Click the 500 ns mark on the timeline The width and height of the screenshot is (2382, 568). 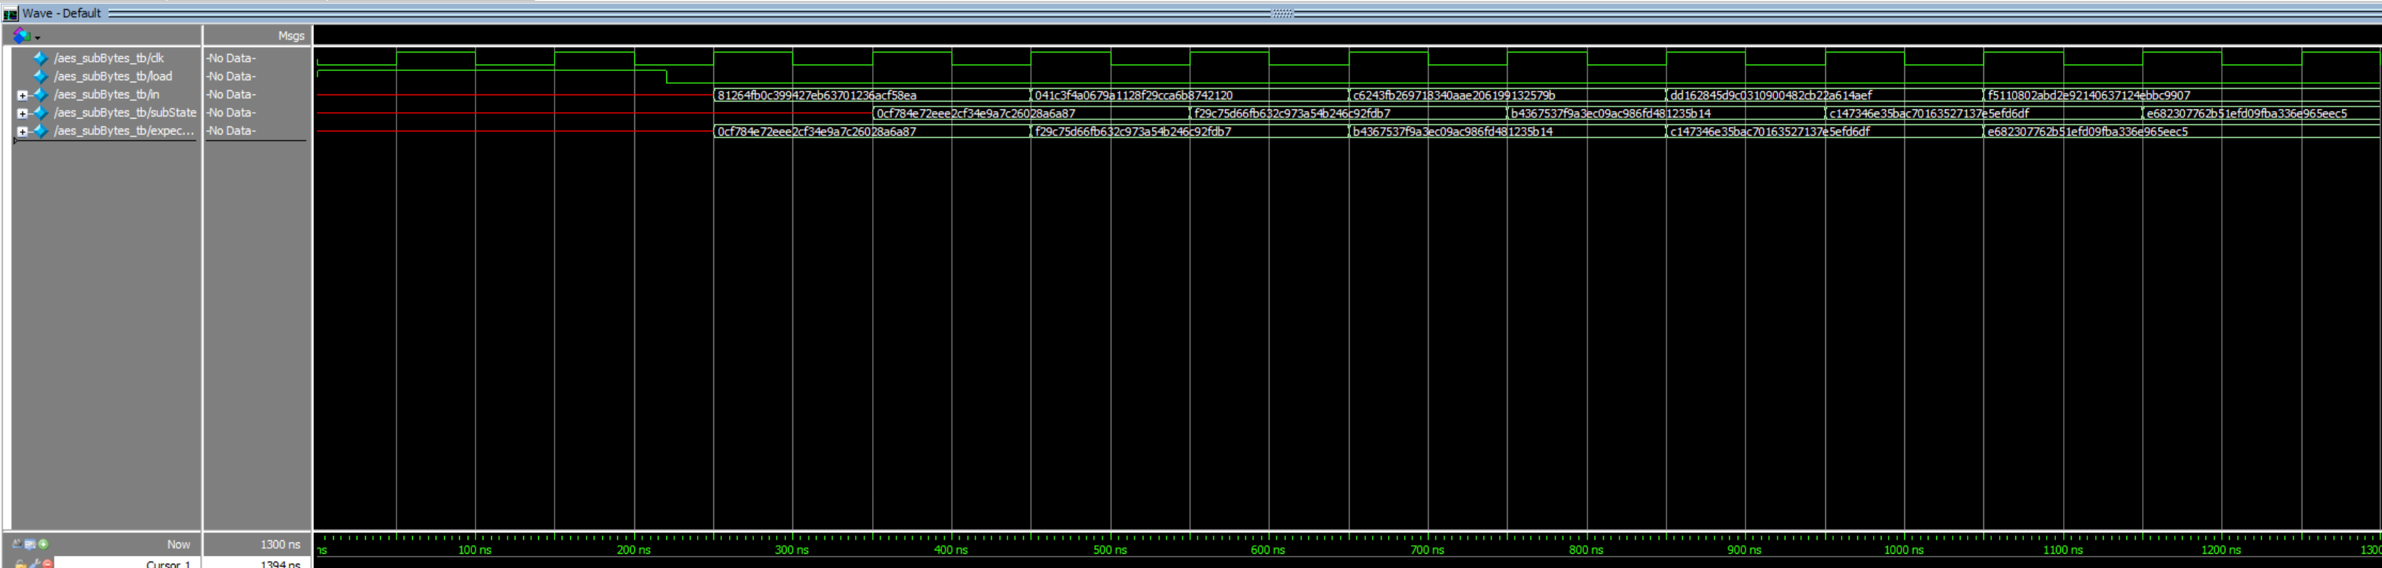click(1111, 550)
